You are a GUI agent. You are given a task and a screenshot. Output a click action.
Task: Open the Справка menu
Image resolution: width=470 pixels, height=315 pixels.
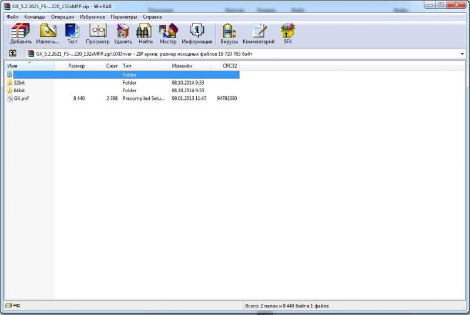(152, 17)
